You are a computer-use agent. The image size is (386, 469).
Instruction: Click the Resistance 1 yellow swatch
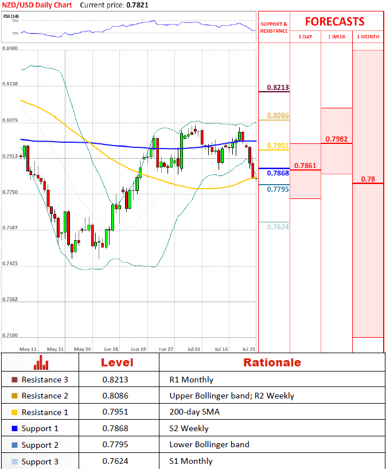14,412
